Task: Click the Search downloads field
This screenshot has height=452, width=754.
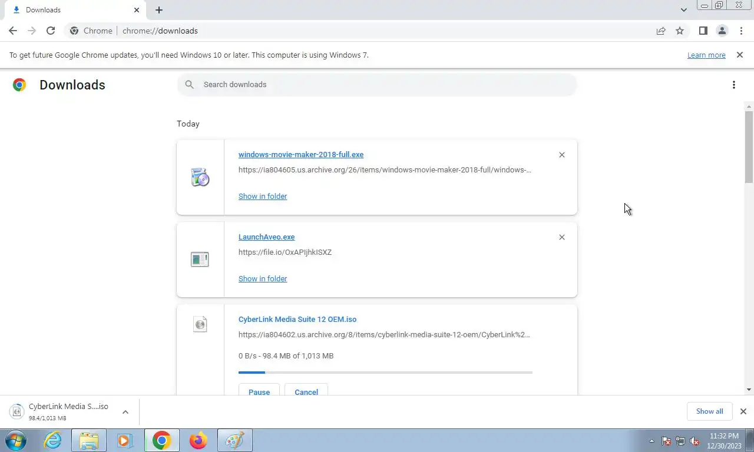Action: coord(377,85)
